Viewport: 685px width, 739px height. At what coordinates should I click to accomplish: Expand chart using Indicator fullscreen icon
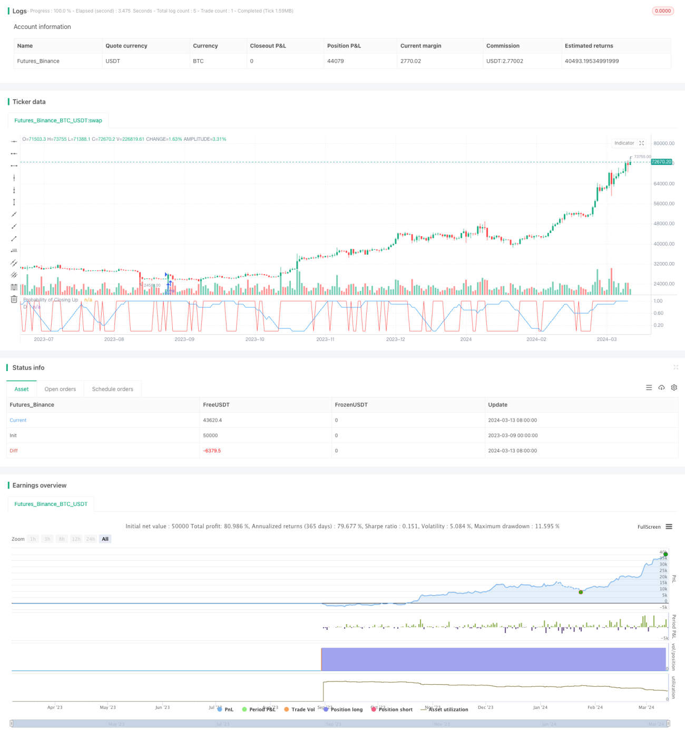(641, 143)
